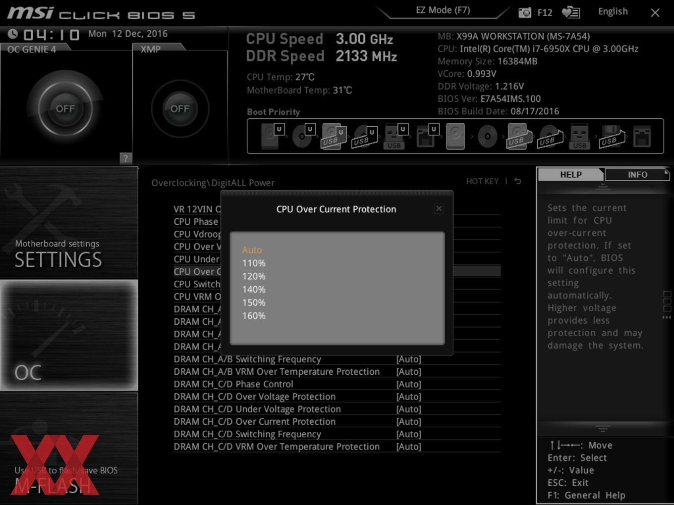The height and width of the screenshot is (505, 674).
Task: Open [Auto] for DRAM CH_C/D Under Voltage Protection
Action: pyautogui.click(x=408, y=409)
